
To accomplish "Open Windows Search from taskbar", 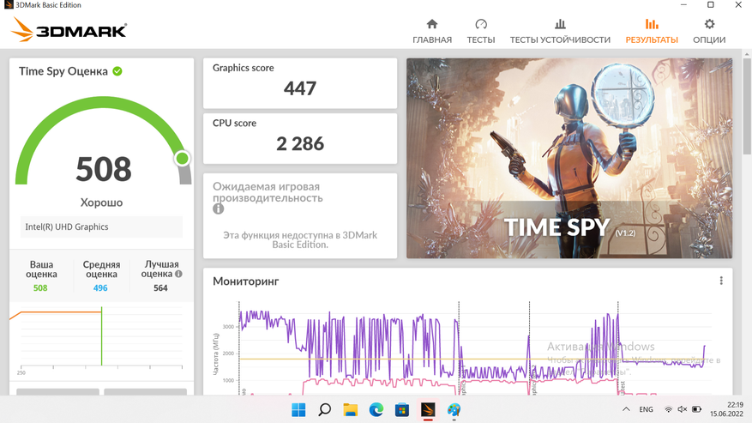I will coord(325,409).
